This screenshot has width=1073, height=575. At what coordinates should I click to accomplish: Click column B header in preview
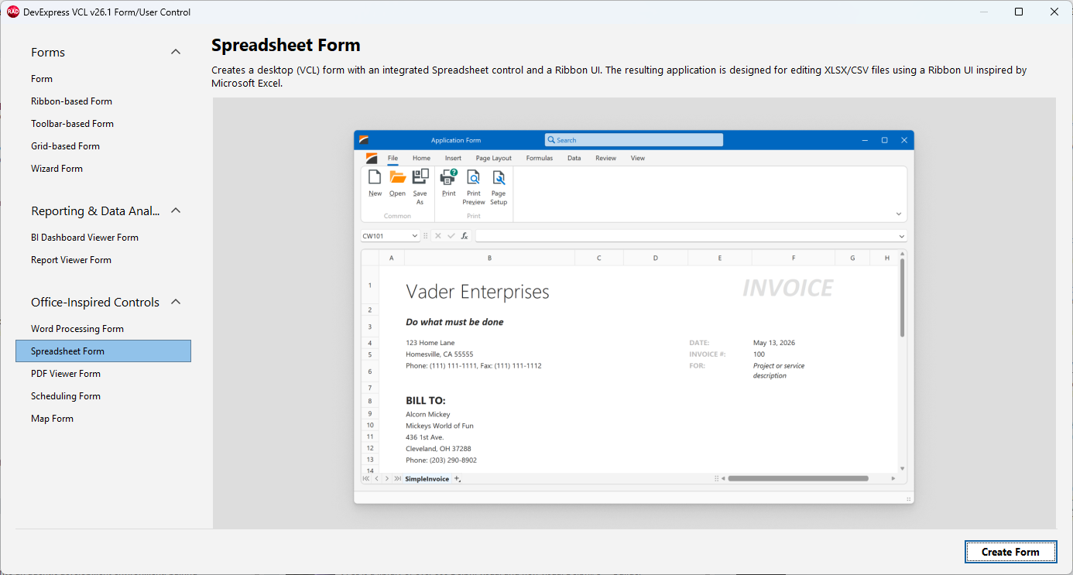(489, 258)
